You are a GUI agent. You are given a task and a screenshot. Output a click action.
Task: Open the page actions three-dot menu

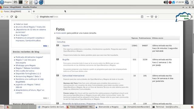[148, 17]
